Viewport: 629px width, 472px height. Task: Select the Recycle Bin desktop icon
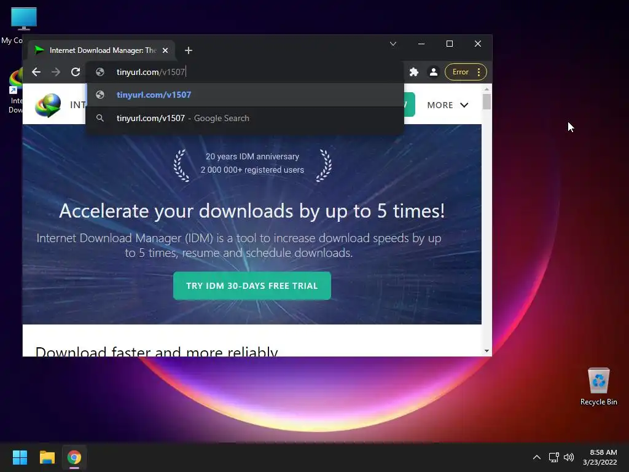[598, 387]
